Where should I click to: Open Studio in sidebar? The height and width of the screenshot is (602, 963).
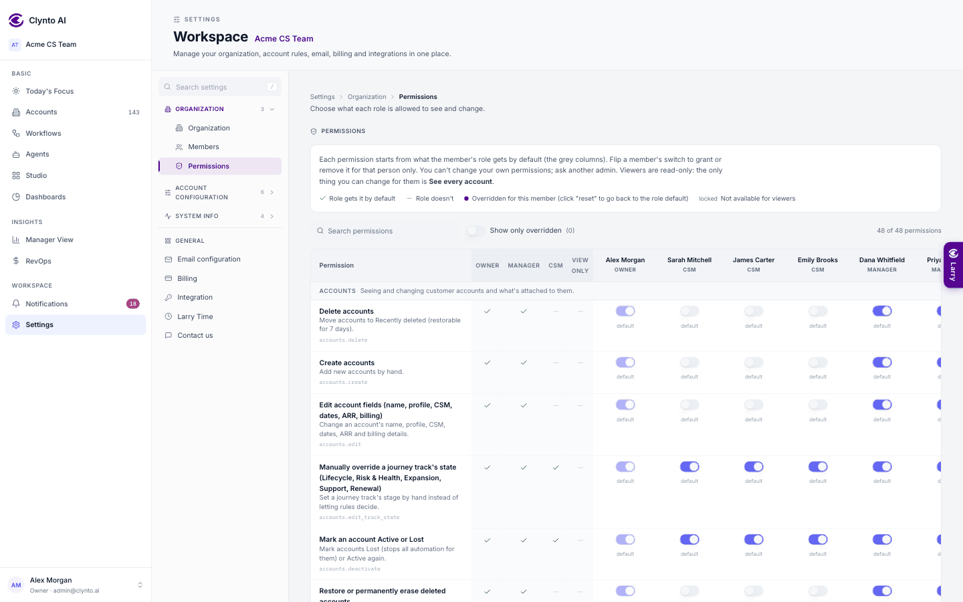click(76, 175)
